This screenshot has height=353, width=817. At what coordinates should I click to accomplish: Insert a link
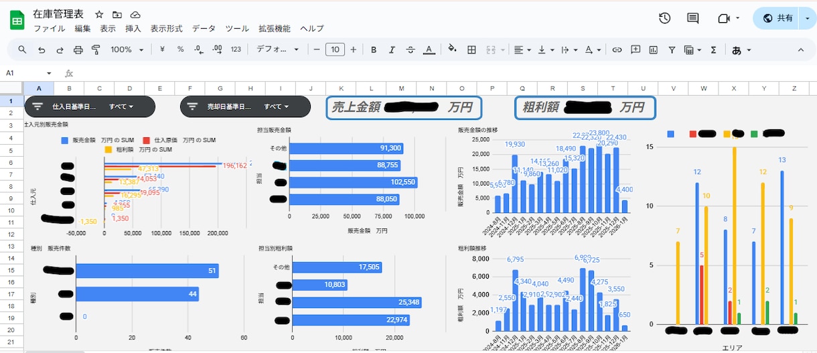coord(617,50)
